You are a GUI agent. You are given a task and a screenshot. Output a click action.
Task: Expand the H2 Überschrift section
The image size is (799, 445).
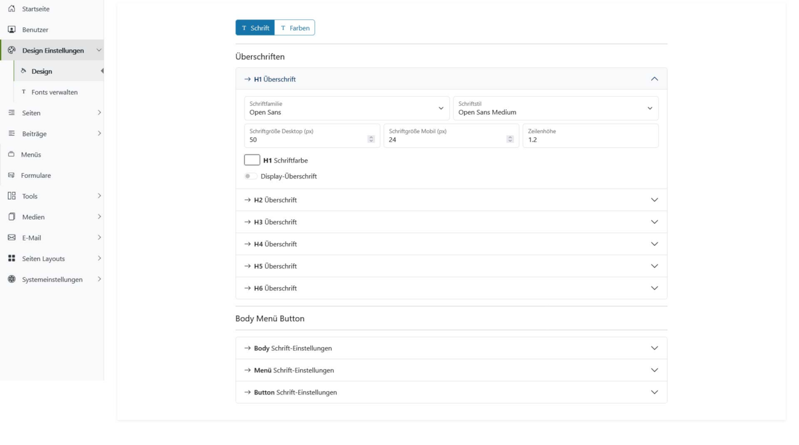[x=451, y=200]
